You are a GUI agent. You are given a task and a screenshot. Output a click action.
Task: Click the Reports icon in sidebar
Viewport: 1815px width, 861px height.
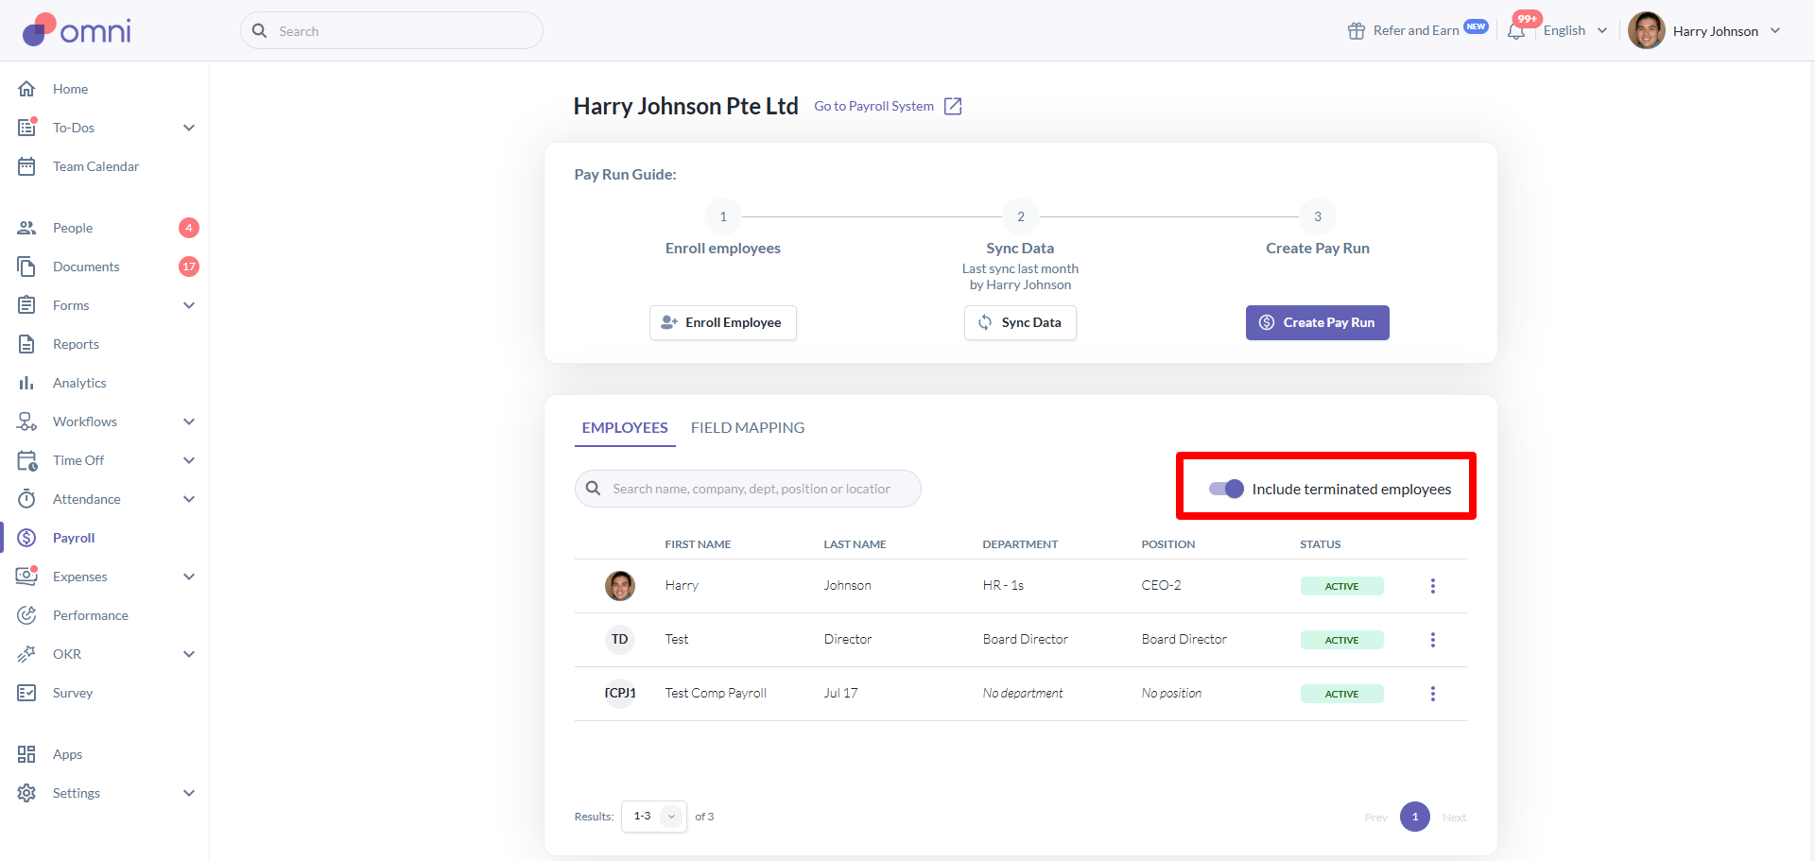point(26,344)
